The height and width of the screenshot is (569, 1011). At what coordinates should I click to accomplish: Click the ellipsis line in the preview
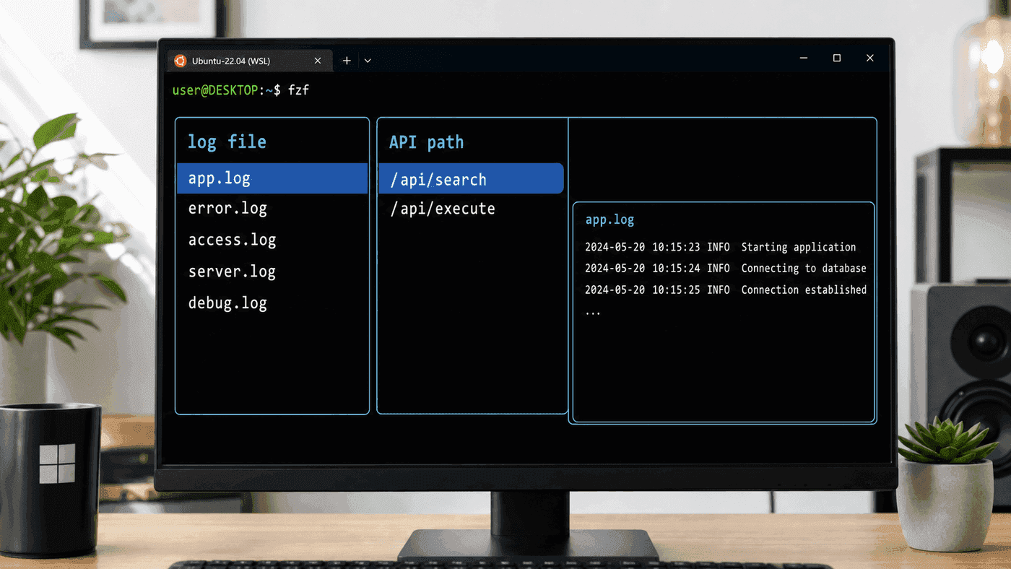click(x=593, y=313)
